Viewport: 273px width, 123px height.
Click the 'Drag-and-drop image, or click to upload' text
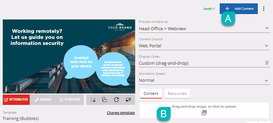tap(204, 106)
